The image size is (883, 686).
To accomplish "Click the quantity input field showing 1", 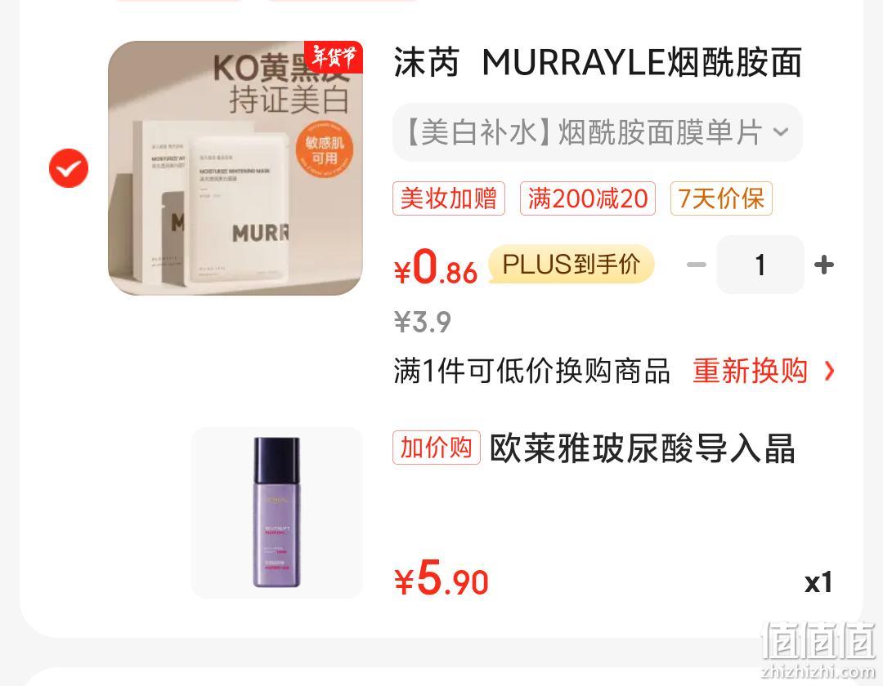I will (760, 265).
